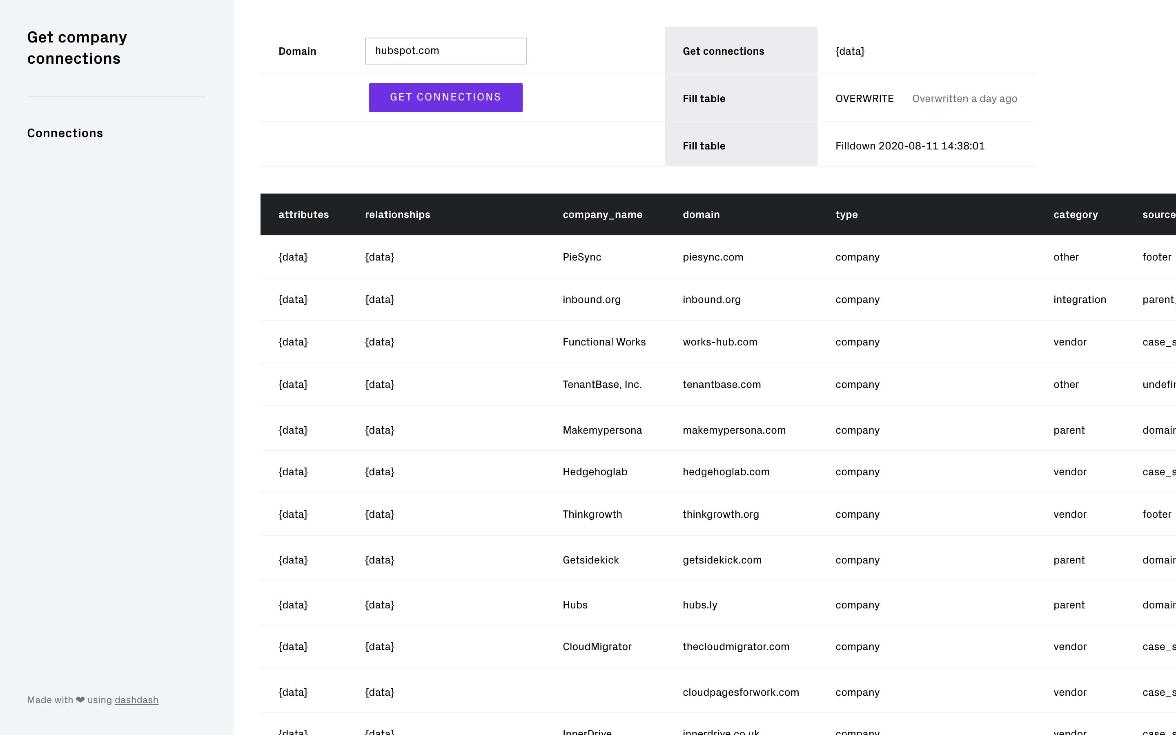Select the Connections sidebar item

pos(65,133)
